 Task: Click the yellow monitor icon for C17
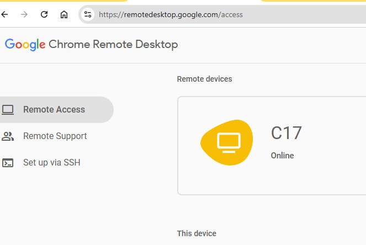pyautogui.click(x=226, y=142)
